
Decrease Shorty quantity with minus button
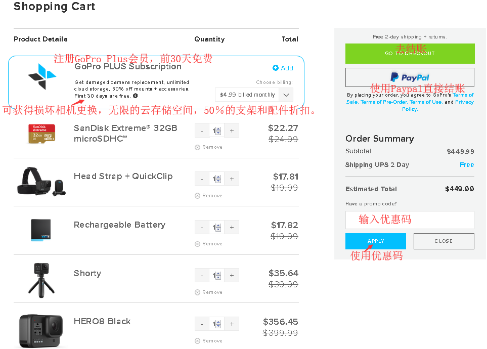tap(202, 276)
